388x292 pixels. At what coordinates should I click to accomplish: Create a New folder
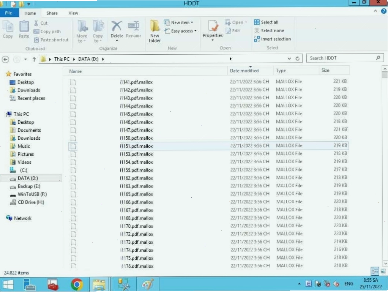coord(155,31)
